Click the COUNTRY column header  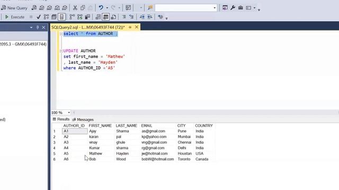[204, 126]
